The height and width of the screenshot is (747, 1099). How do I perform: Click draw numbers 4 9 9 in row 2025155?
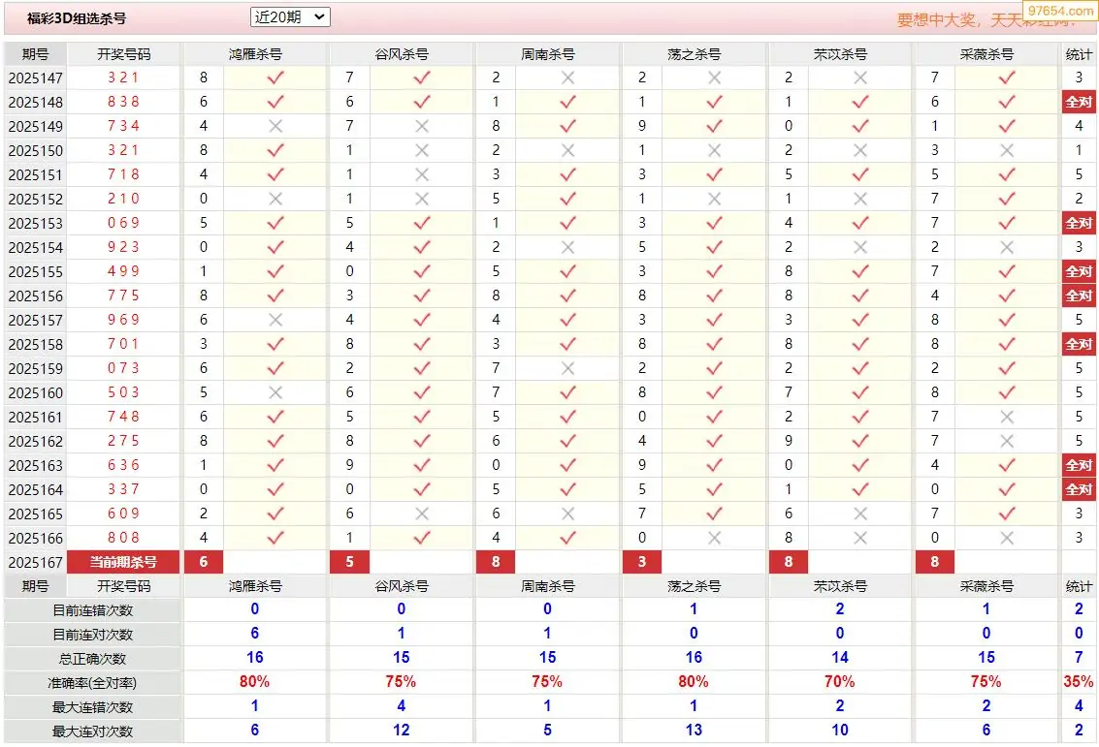(123, 271)
